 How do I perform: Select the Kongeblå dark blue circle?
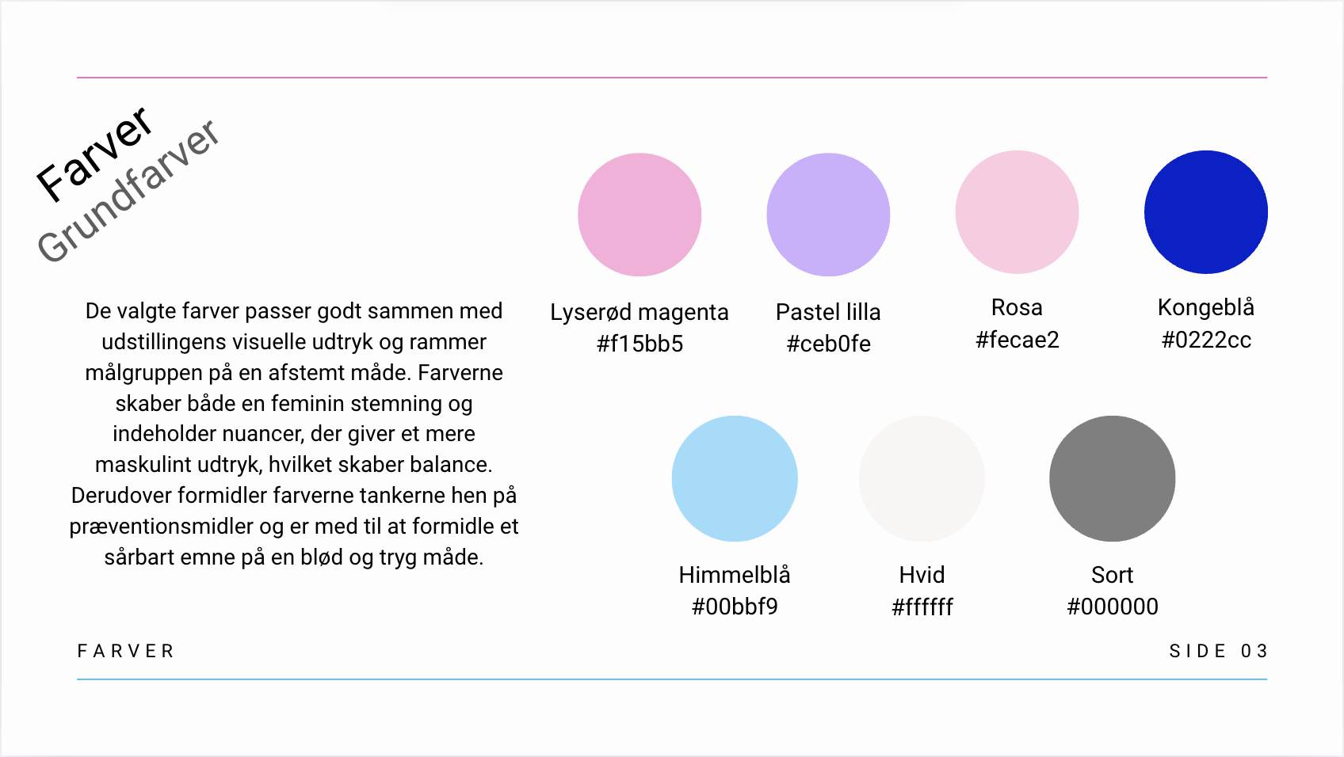point(1206,212)
